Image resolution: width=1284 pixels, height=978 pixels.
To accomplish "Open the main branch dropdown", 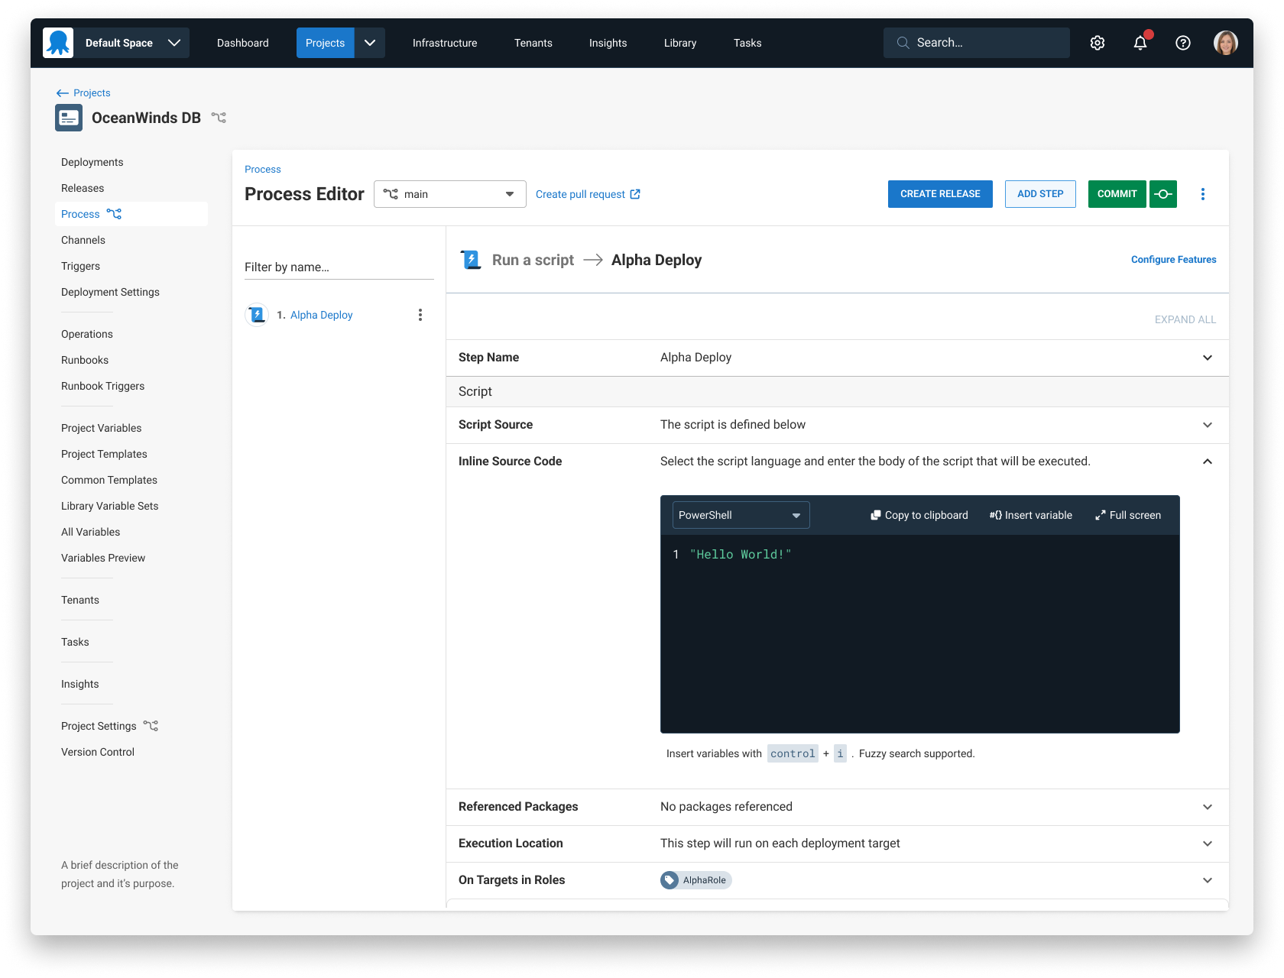I will coord(449,194).
